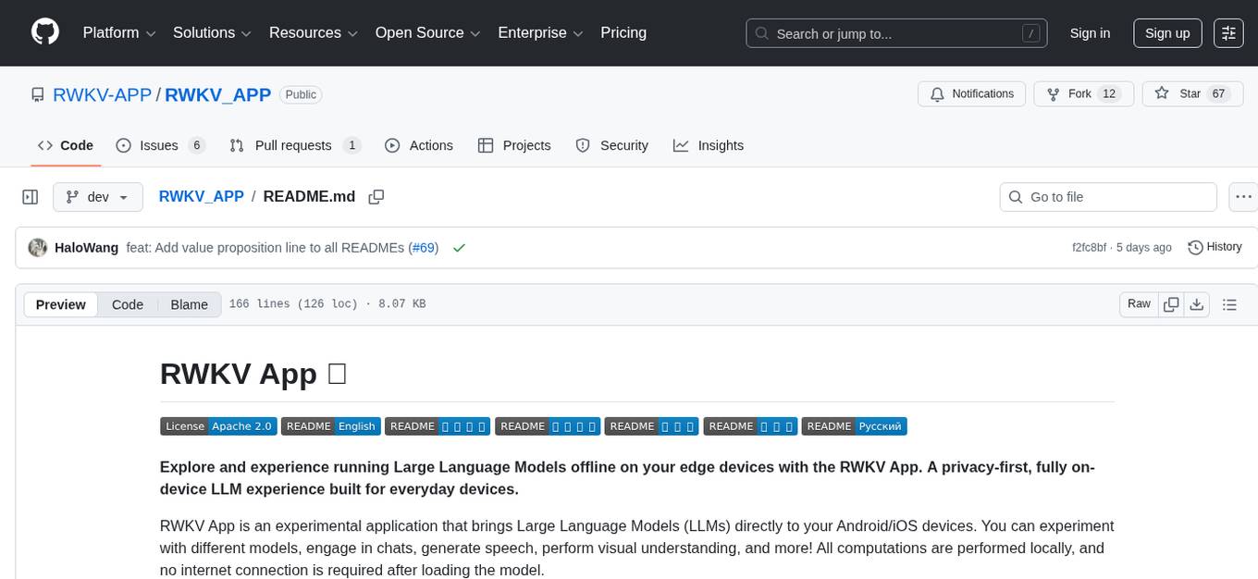
Task: Click the GitHub logo icon
Action: click(45, 32)
